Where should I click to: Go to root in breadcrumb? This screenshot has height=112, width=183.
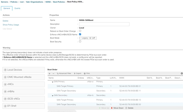click(x=22, y=2)
